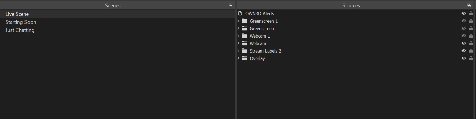Switch to the Starting Soon scene
Screen dimensions: 476x119
[21, 22]
